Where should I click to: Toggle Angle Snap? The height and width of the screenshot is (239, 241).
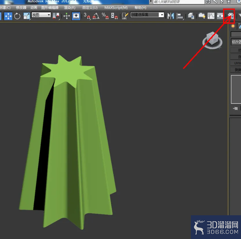pyautogui.click(x=96, y=16)
